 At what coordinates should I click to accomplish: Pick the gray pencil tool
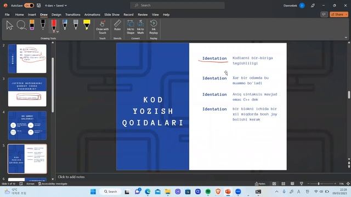[x=76, y=25]
